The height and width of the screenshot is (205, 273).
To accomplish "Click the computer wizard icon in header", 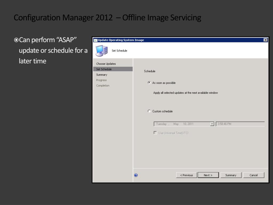I will pos(102,51).
